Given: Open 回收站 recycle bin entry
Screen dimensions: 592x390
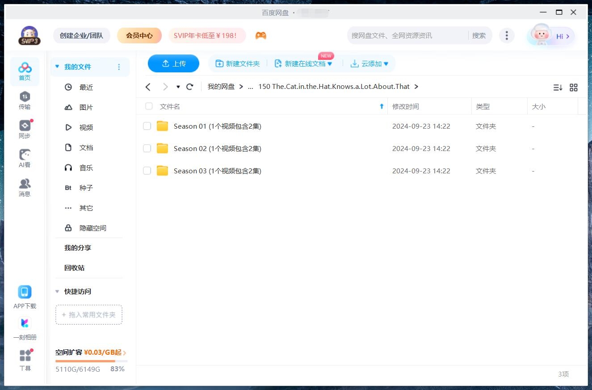Looking at the screenshot, I should (74, 268).
